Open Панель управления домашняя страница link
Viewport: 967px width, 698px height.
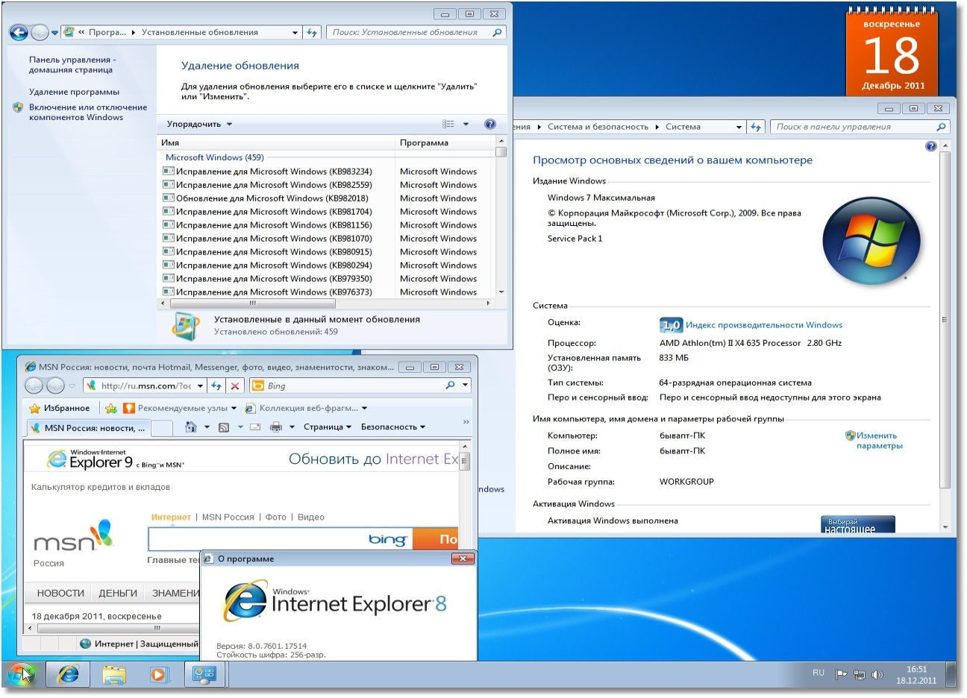click(71, 65)
